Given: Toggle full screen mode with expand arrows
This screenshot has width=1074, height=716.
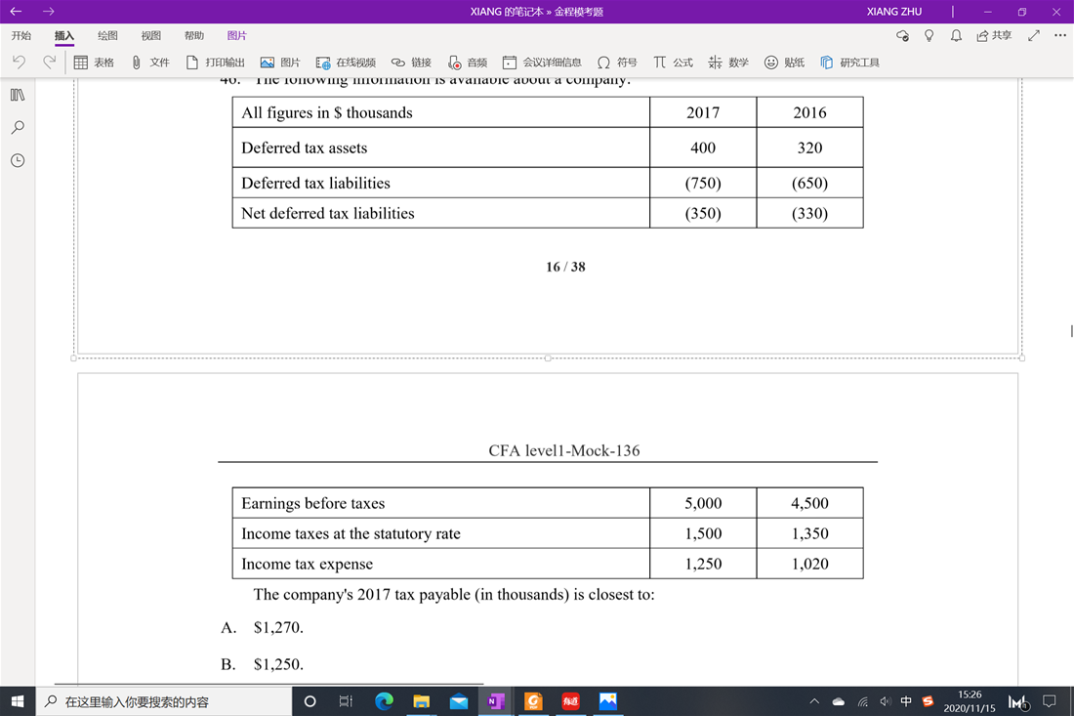Looking at the screenshot, I should 1034,36.
